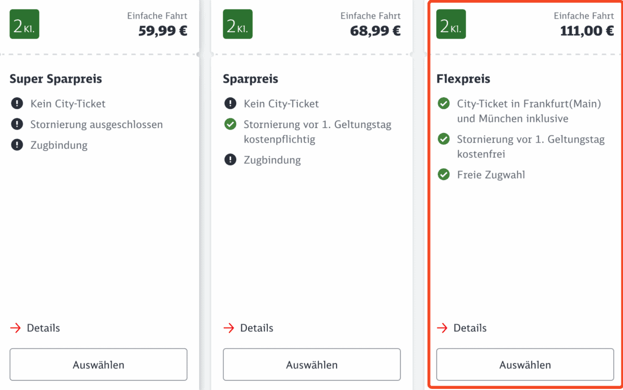This screenshot has width=623, height=390.
Task: Choose Super Sparpreis with Auswählen button
Action: point(99,365)
